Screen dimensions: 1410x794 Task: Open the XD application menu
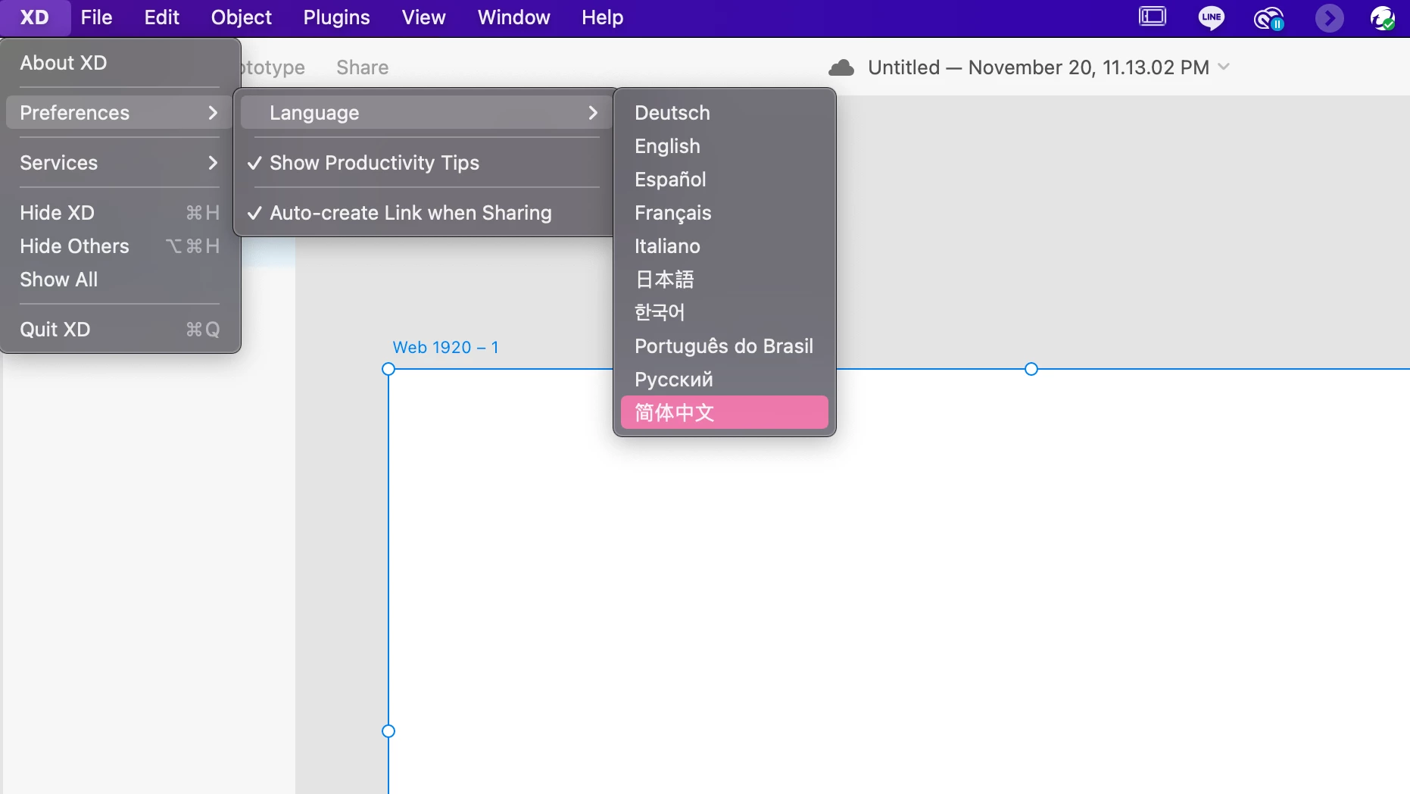click(x=35, y=17)
